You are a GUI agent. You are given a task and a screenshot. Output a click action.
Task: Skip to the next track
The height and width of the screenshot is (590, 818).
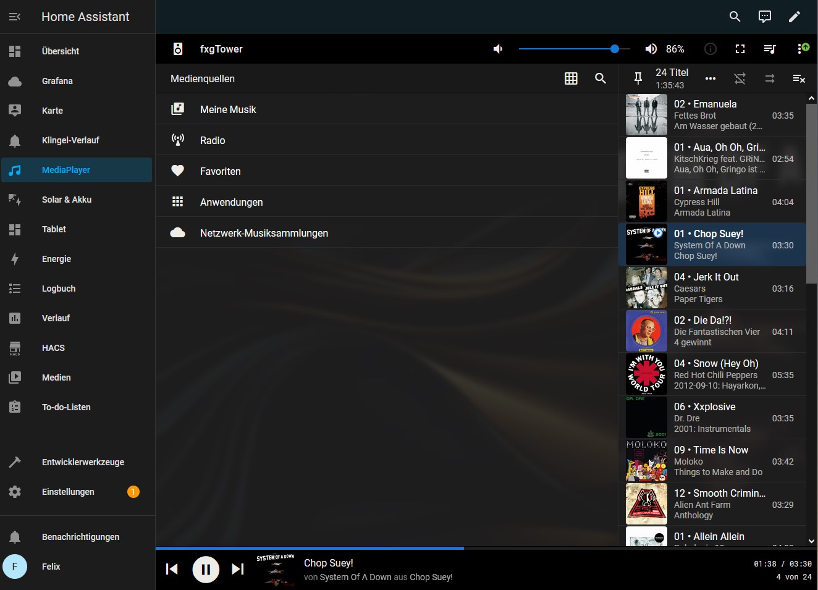pos(238,569)
